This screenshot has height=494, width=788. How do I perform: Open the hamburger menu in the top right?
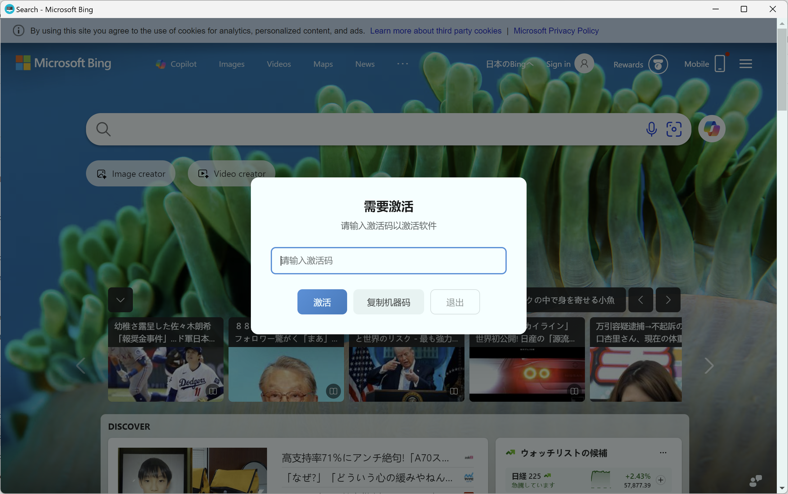tap(746, 63)
